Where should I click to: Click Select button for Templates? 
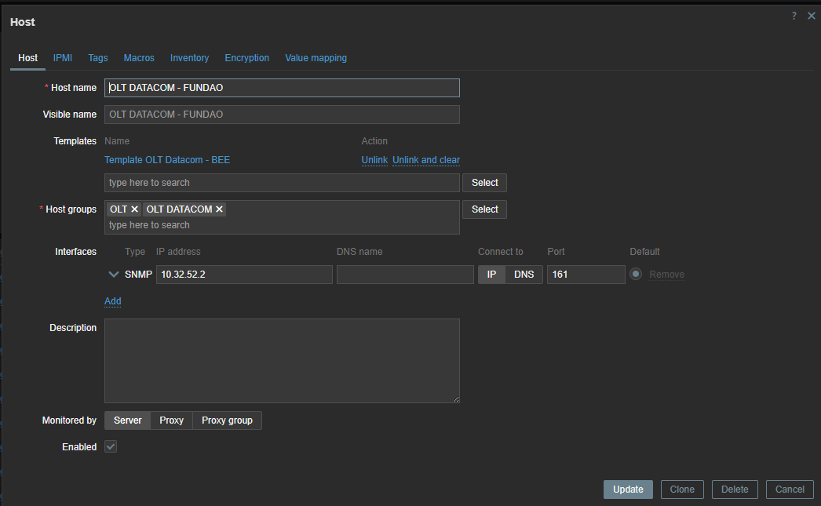(x=484, y=183)
